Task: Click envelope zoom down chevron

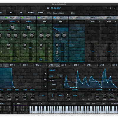Action: click(45, 86)
